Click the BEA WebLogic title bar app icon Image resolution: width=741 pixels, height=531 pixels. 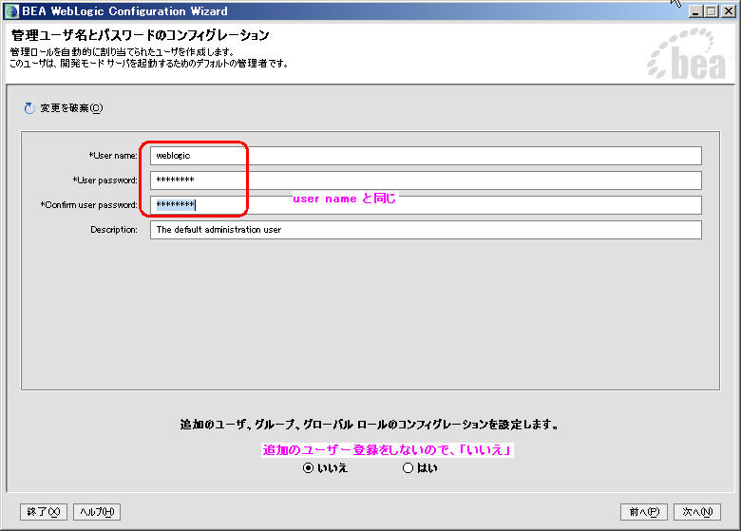coord(11,10)
